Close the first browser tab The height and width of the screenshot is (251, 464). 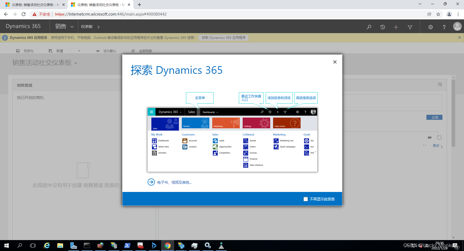pyautogui.click(x=64, y=5)
